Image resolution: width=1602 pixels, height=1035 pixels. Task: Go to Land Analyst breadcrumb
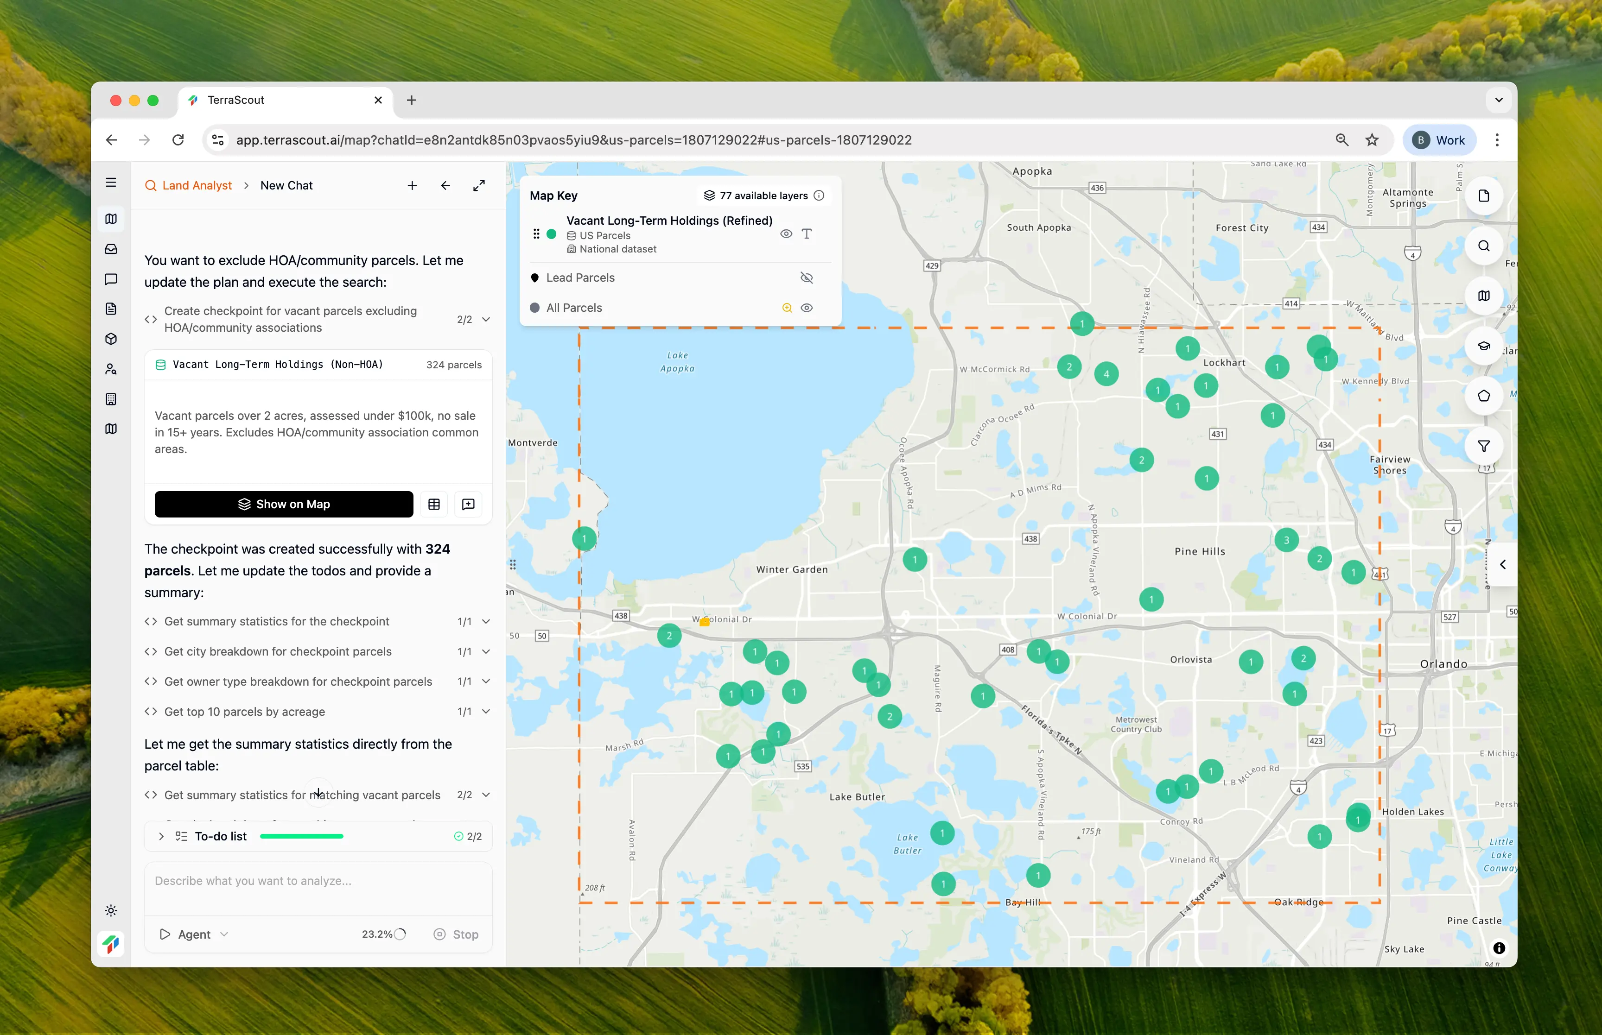tap(196, 185)
